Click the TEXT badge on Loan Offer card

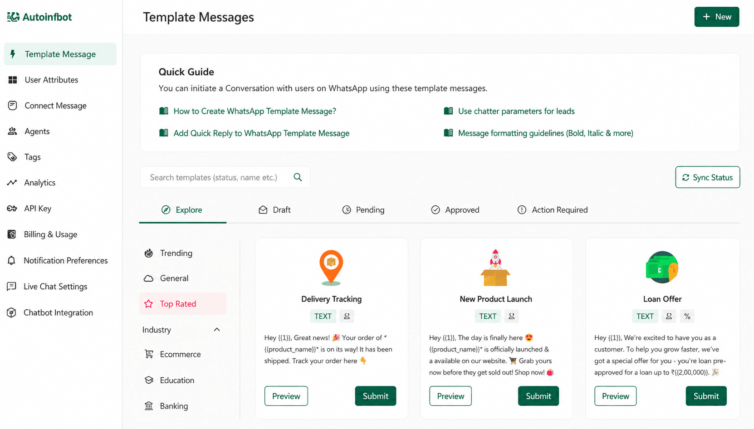pos(645,316)
